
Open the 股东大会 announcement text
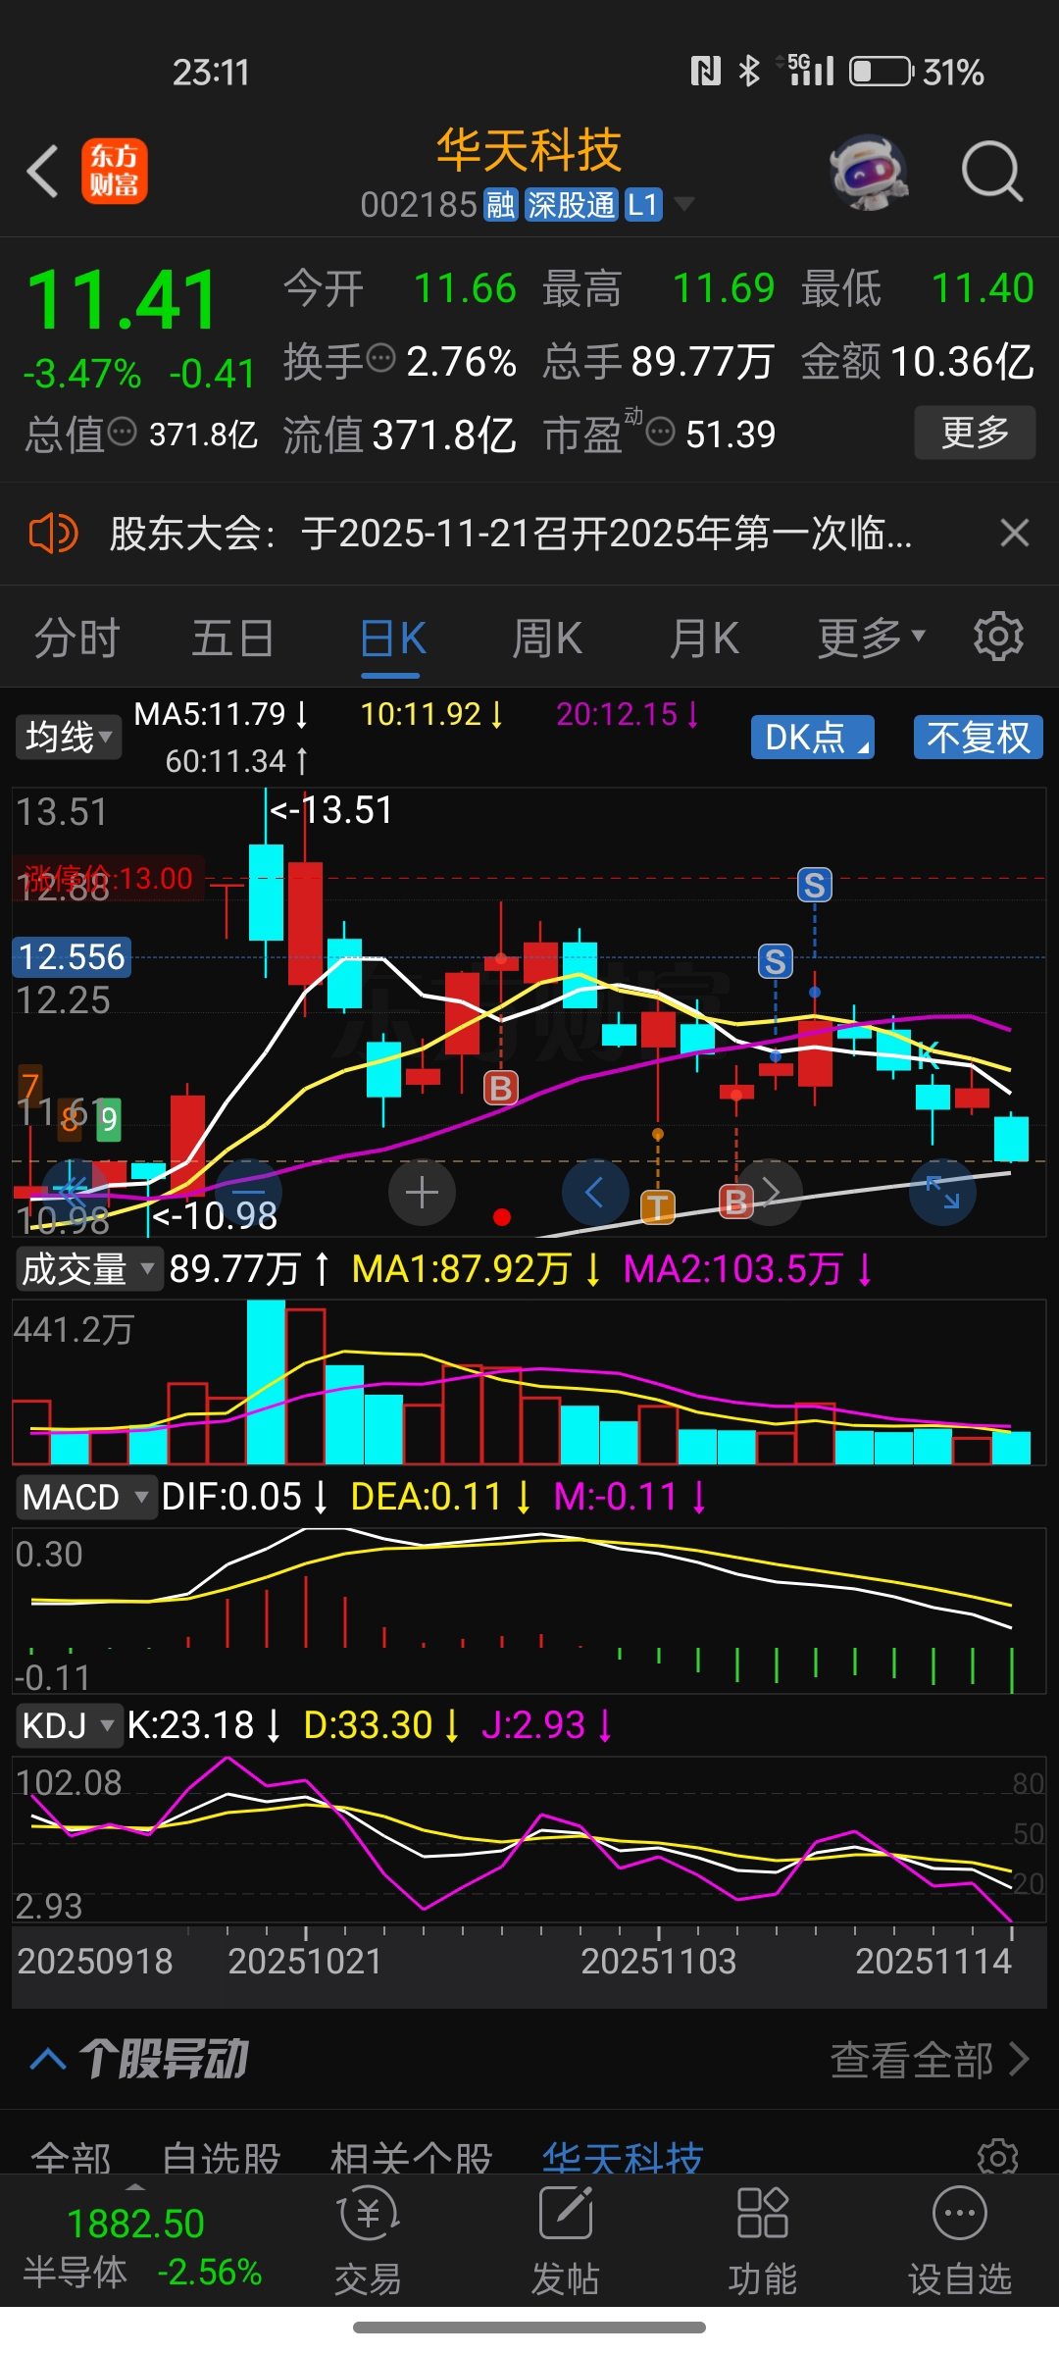(511, 534)
